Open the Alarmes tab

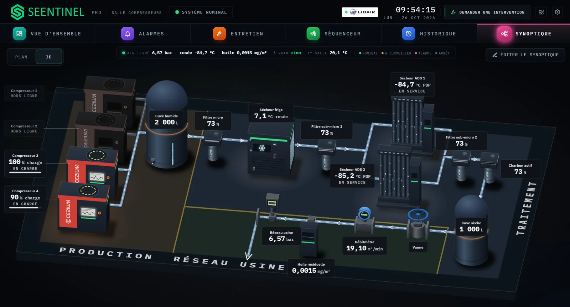click(x=142, y=33)
